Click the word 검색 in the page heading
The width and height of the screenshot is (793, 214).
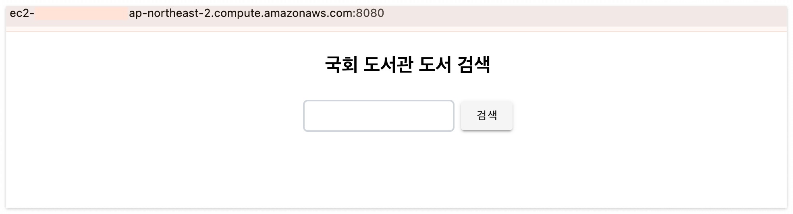[x=474, y=65]
